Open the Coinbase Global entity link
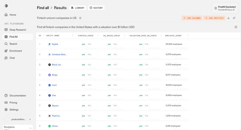This screenshot has height=130, width=241. [x=59, y=55]
